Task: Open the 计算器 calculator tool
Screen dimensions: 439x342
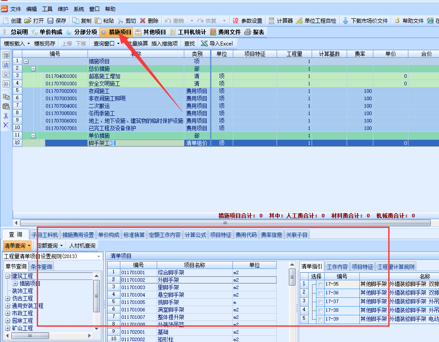Action: pos(272,21)
